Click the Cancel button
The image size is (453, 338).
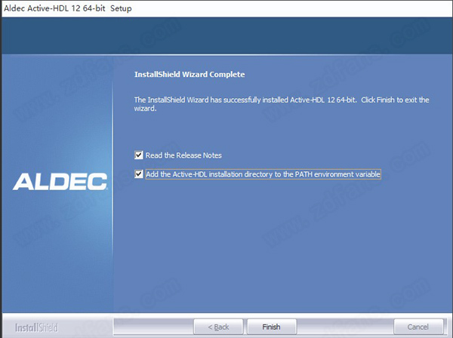(418, 327)
